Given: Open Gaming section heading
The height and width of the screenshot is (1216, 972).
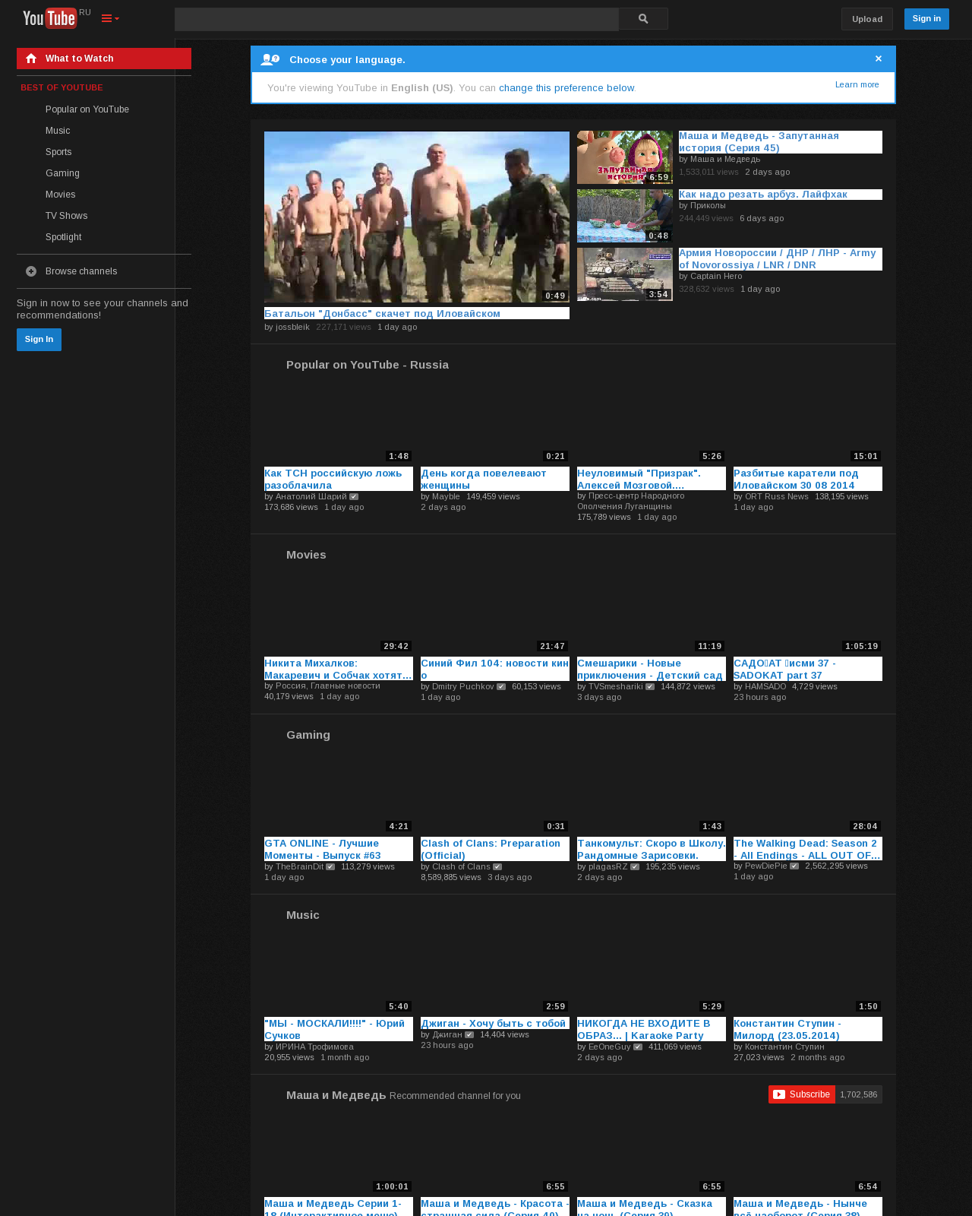Looking at the screenshot, I should click(308, 735).
